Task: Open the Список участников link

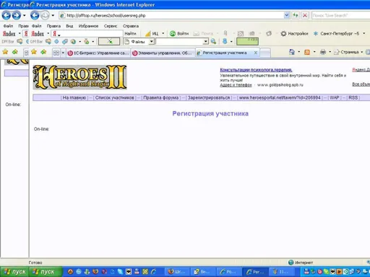Action: click(114, 97)
